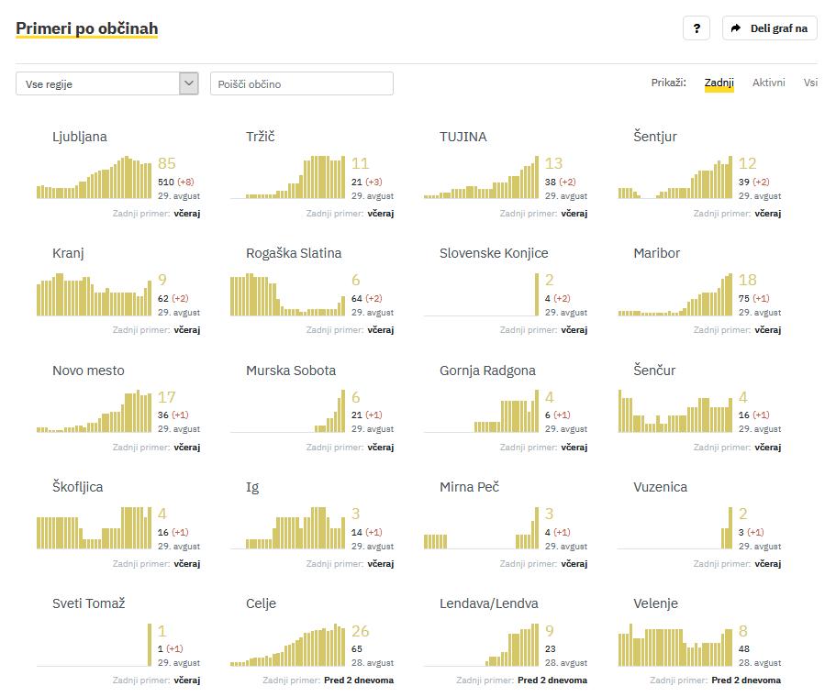Select the Zadnji display tab
The image size is (836, 697).
pos(719,83)
